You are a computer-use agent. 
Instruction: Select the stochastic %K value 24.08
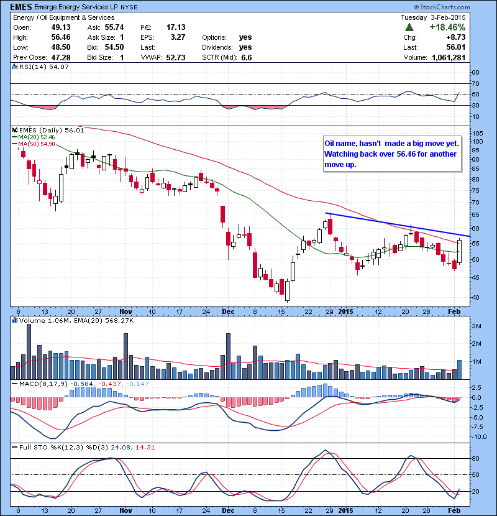(121, 447)
